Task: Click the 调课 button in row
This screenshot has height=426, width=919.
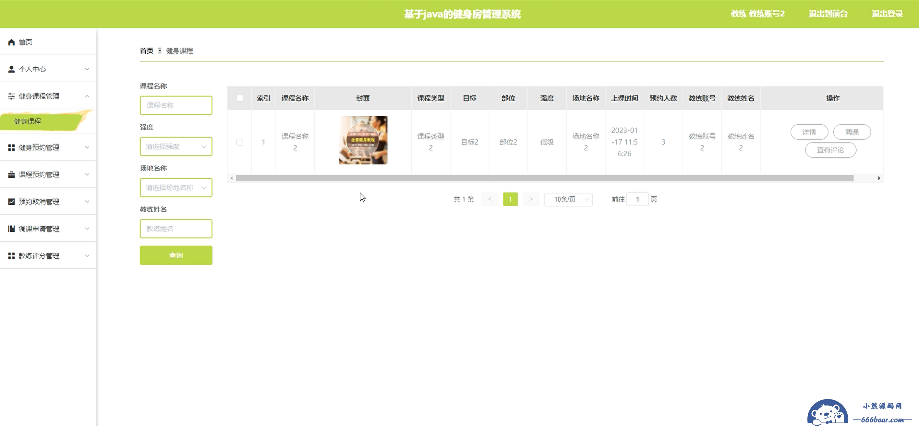Action: pos(852,132)
